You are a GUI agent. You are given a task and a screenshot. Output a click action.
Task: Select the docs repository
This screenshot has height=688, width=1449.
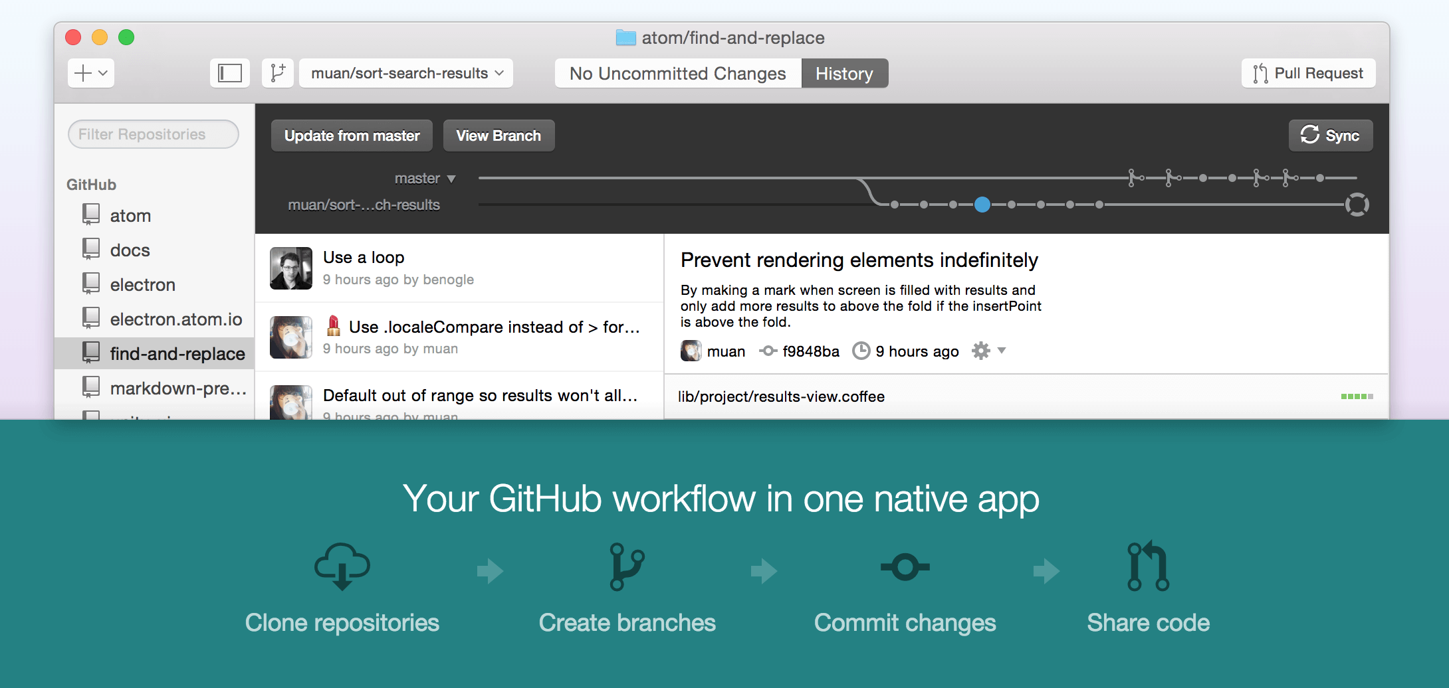coord(154,250)
